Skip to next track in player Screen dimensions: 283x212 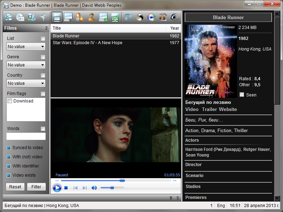[85, 188]
